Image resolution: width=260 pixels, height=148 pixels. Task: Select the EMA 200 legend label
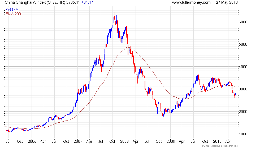click(13, 14)
